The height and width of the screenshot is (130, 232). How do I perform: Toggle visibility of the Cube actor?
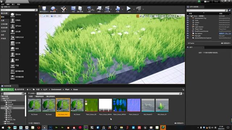click(x=188, y=20)
